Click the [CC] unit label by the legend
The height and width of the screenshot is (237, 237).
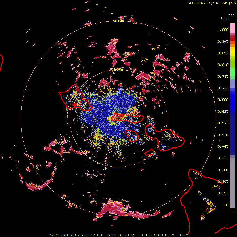tap(225, 18)
